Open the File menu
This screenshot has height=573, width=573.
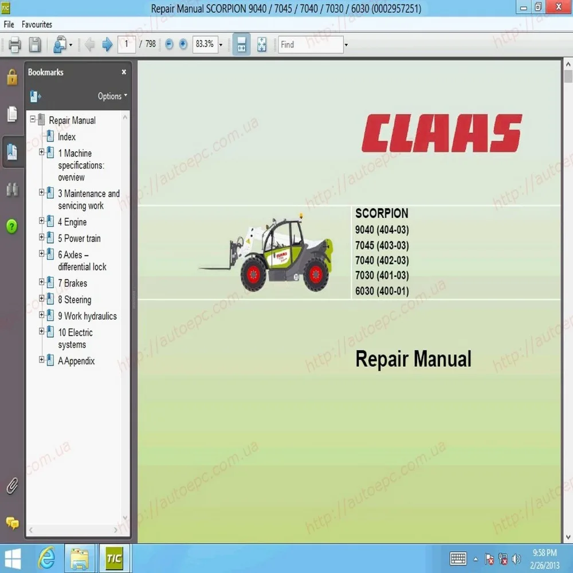click(9, 25)
